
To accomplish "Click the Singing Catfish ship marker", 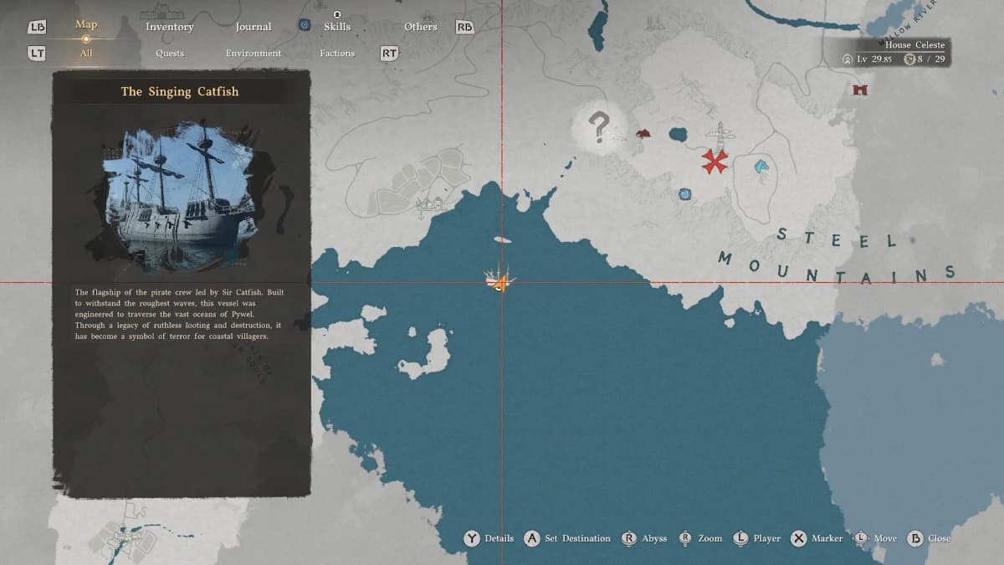I will (500, 280).
